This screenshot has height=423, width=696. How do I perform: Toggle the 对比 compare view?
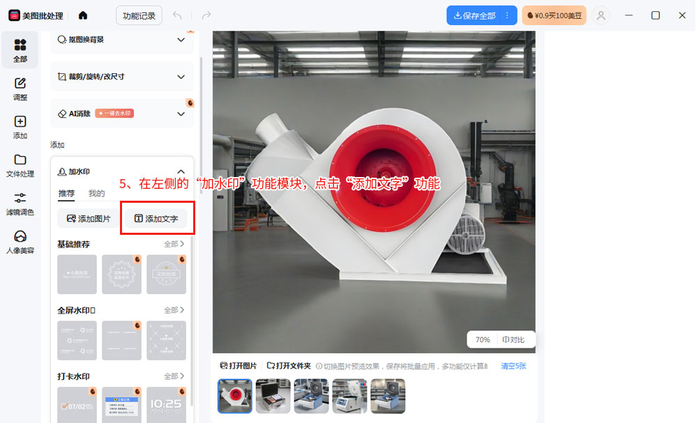[513, 340]
